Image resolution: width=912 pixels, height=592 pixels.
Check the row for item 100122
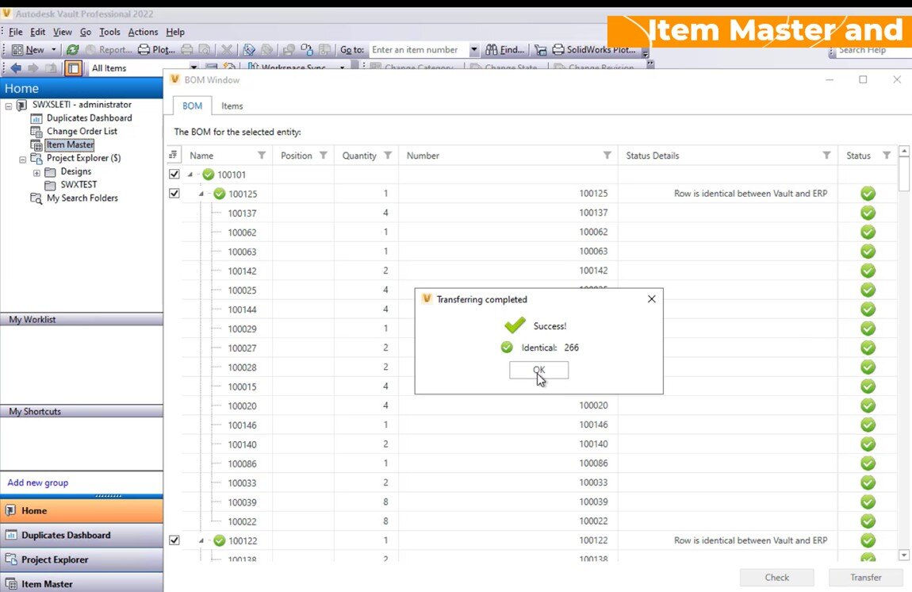tap(174, 540)
